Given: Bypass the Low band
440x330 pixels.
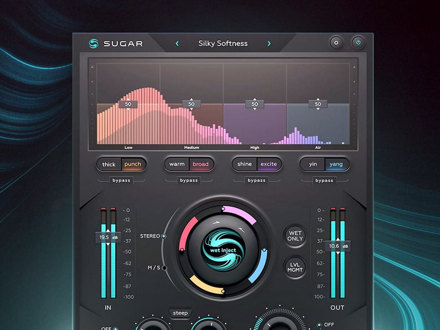Looking at the screenshot, I should [x=121, y=180].
